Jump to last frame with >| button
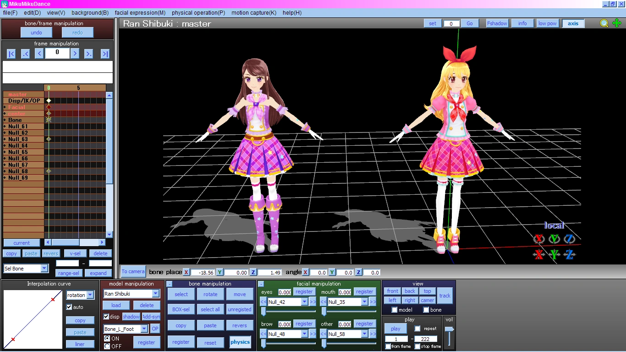The image size is (626, 352). pyautogui.click(x=105, y=54)
